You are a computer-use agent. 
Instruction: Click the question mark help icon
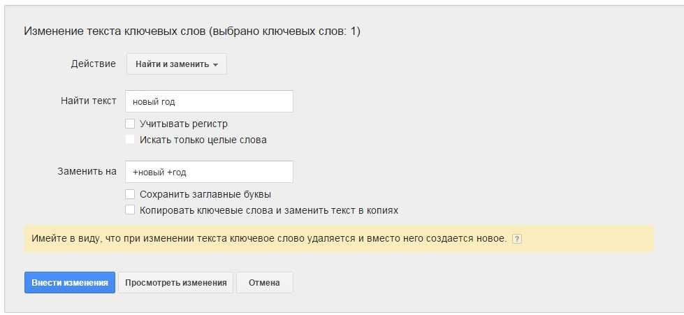pyautogui.click(x=517, y=239)
